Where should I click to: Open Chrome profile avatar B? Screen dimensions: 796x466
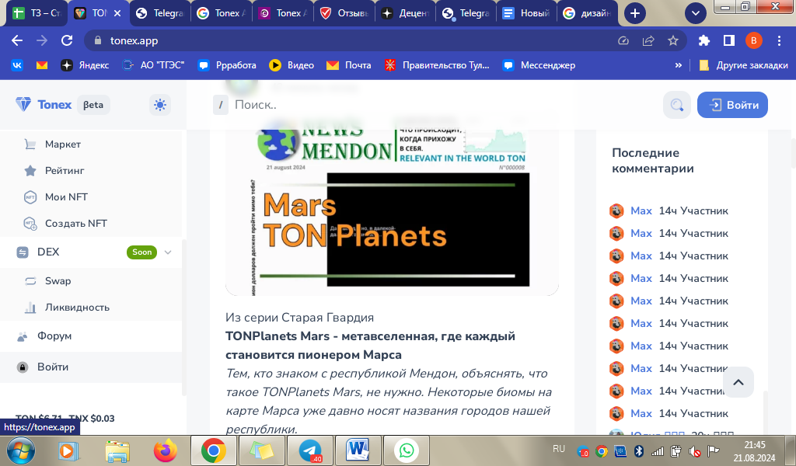tap(753, 40)
